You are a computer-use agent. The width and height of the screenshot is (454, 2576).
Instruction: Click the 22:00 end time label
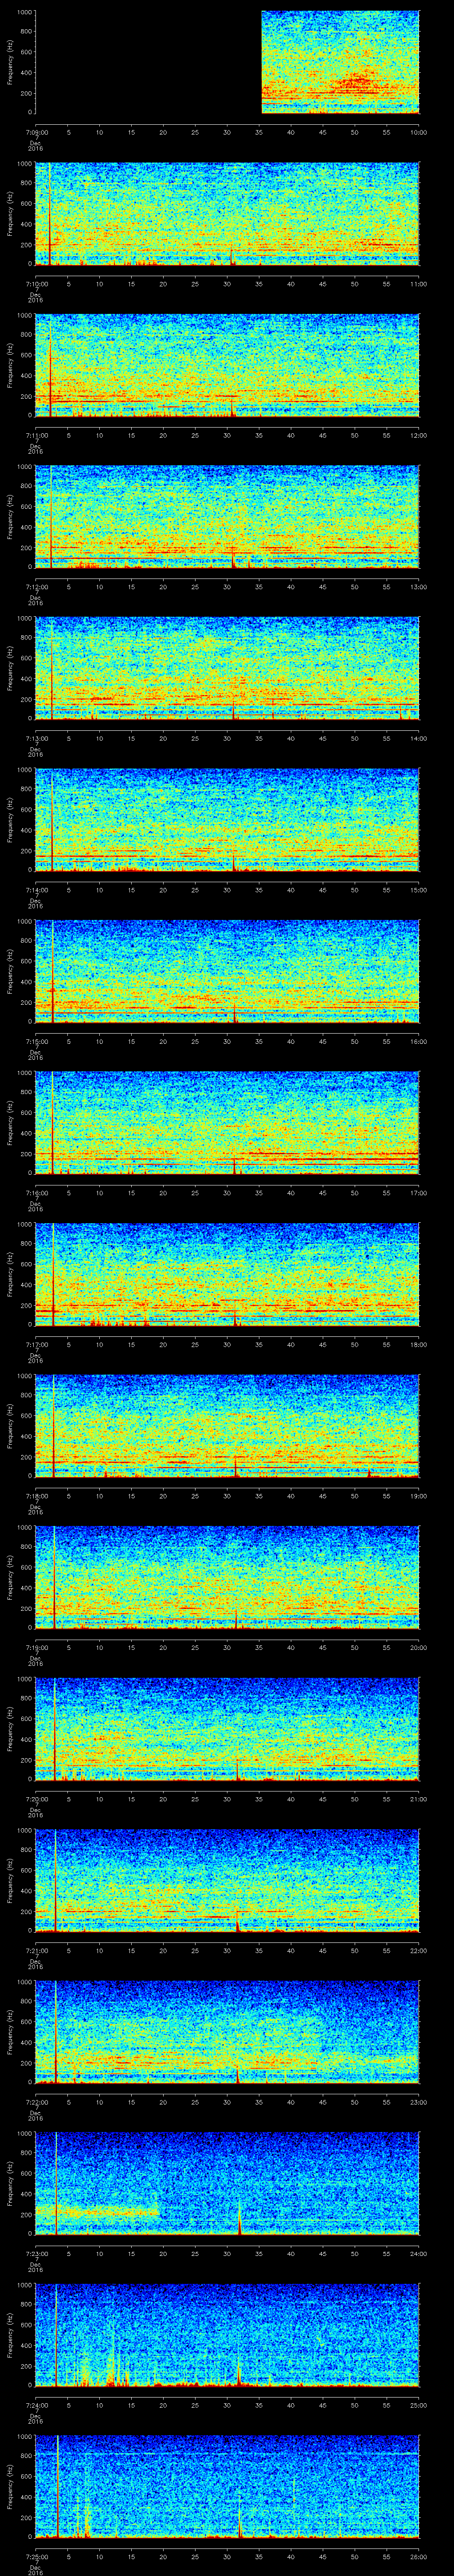tap(419, 1950)
